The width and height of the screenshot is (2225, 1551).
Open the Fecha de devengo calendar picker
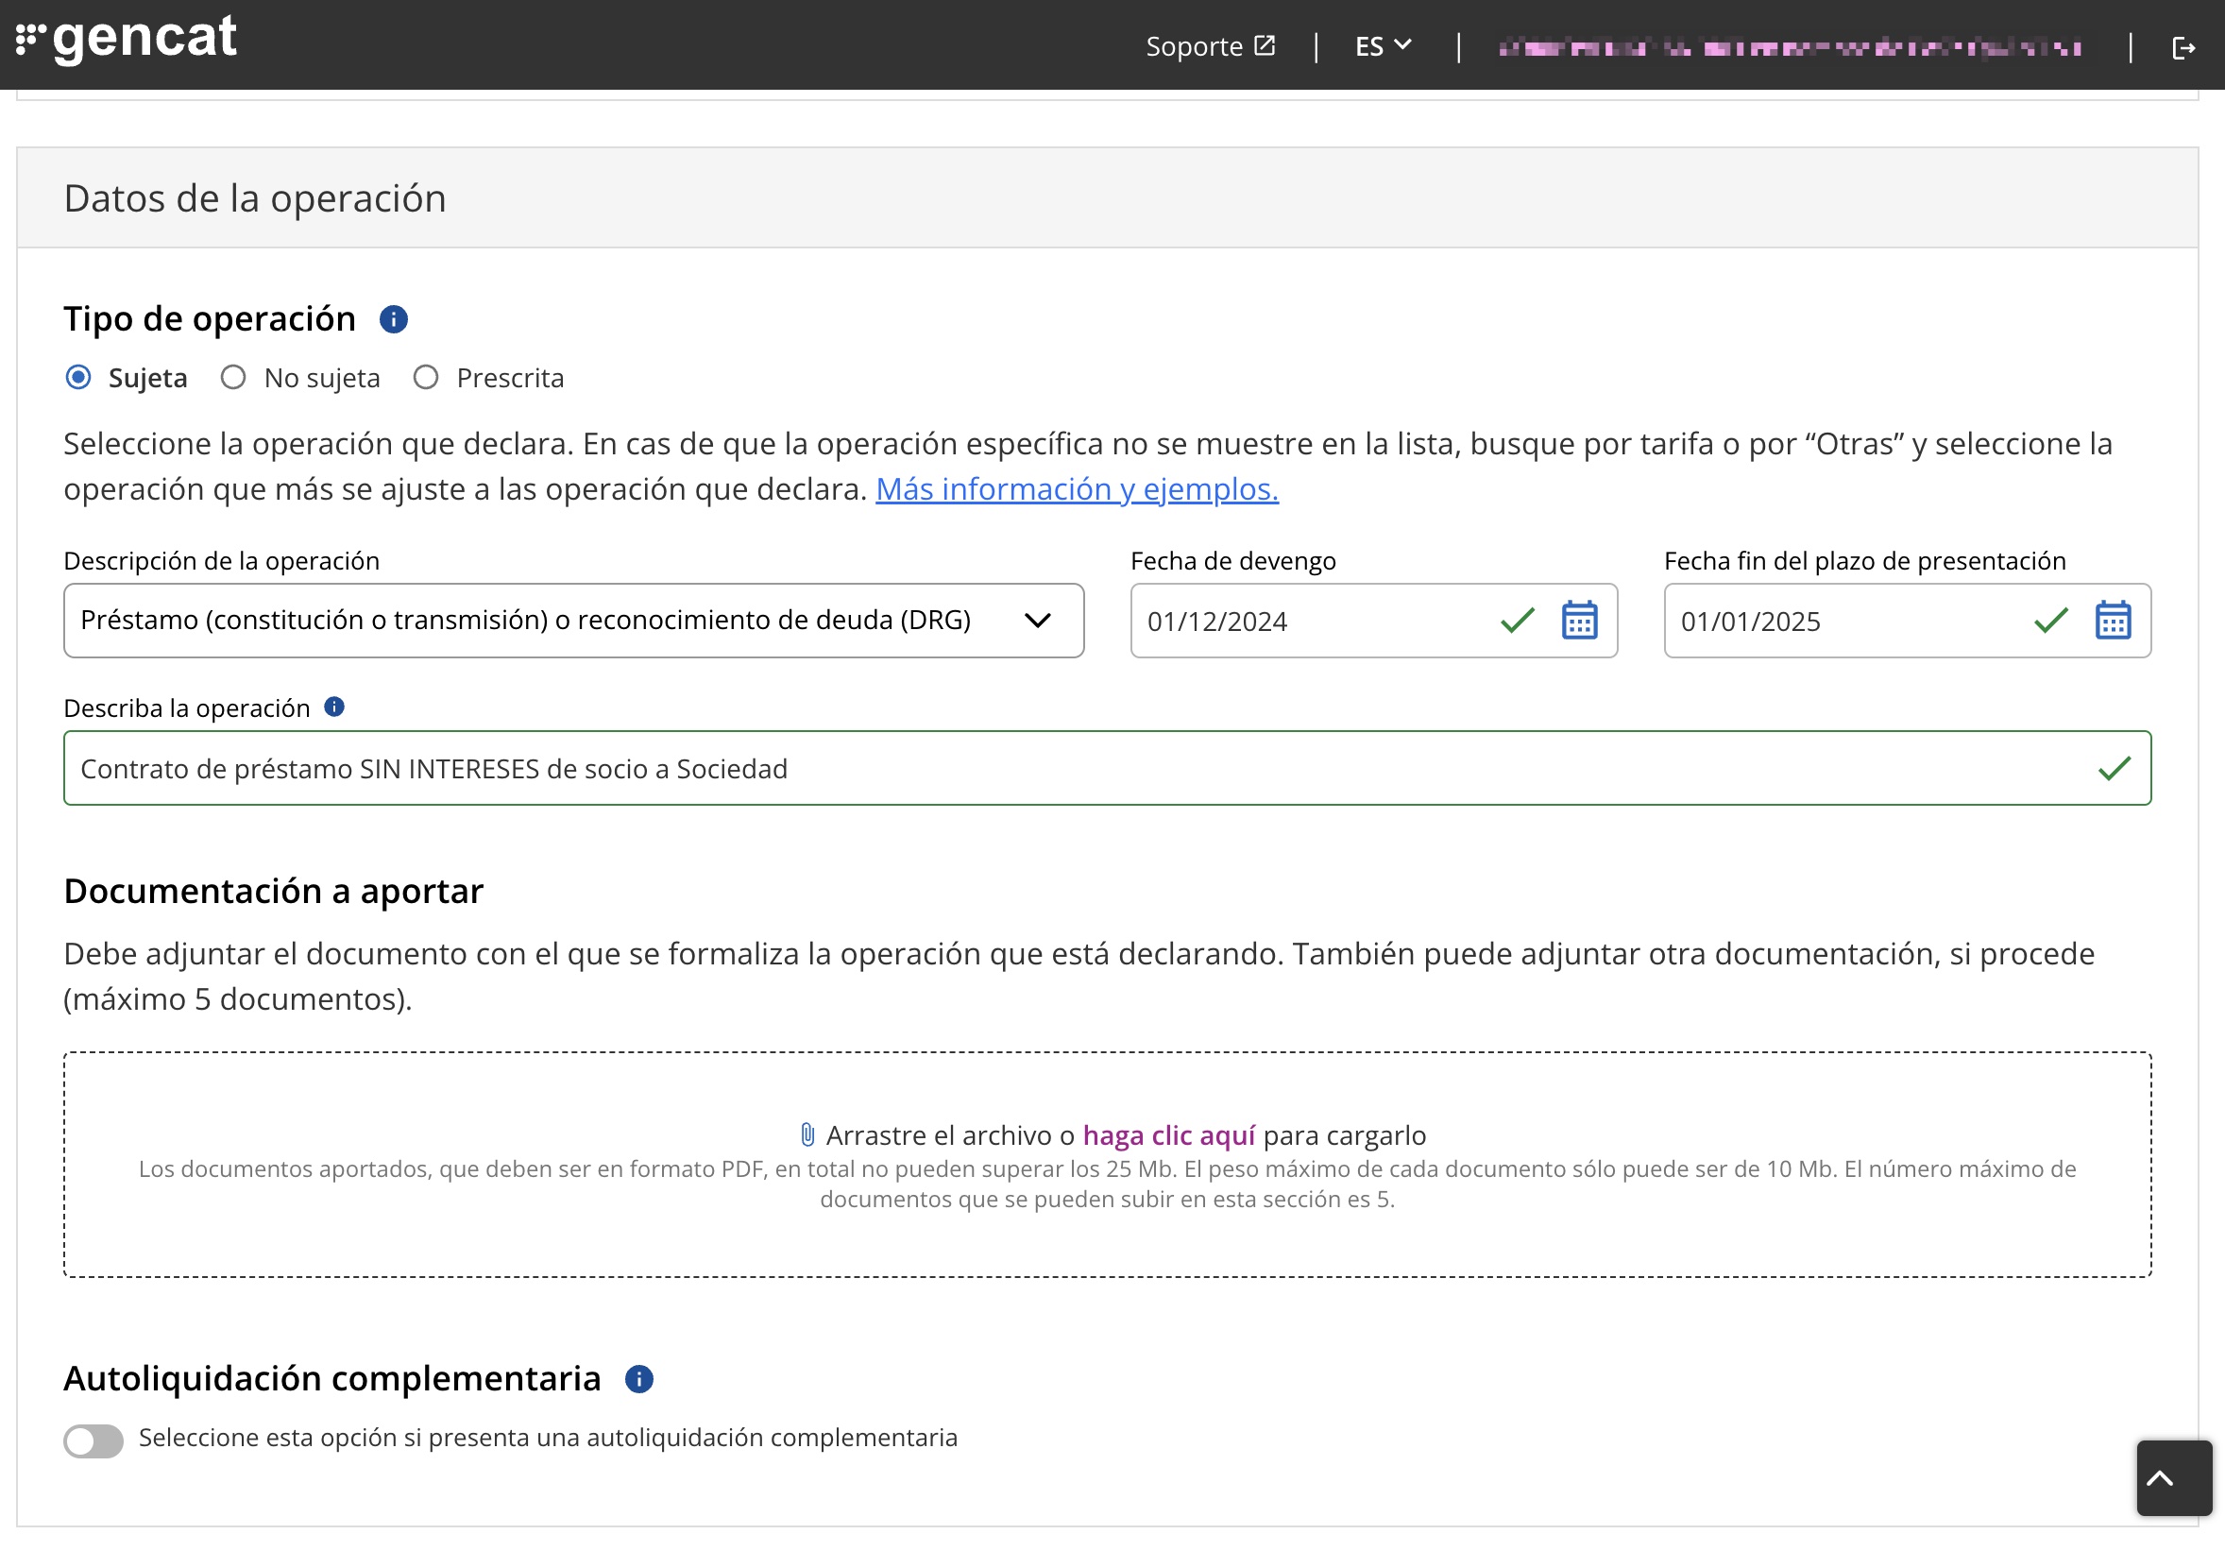[x=1579, y=621]
